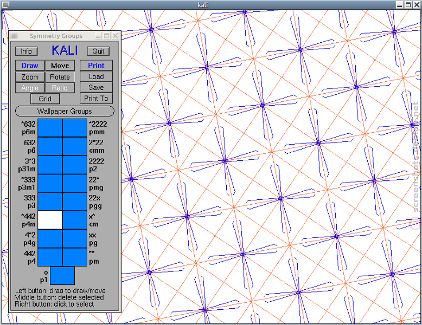Maximize the Symmetry Groups window
This screenshot has height=325, width=422.
click(x=107, y=36)
